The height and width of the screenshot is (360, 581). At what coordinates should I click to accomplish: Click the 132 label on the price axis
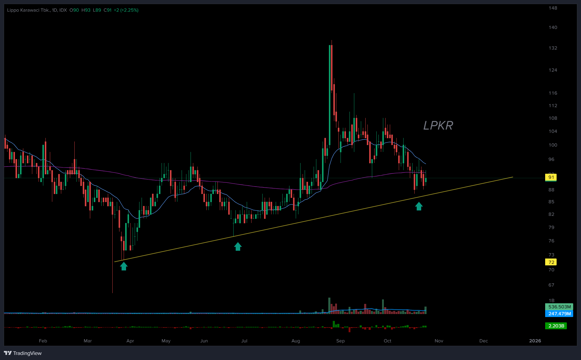pyautogui.click(x=553, y=48)
